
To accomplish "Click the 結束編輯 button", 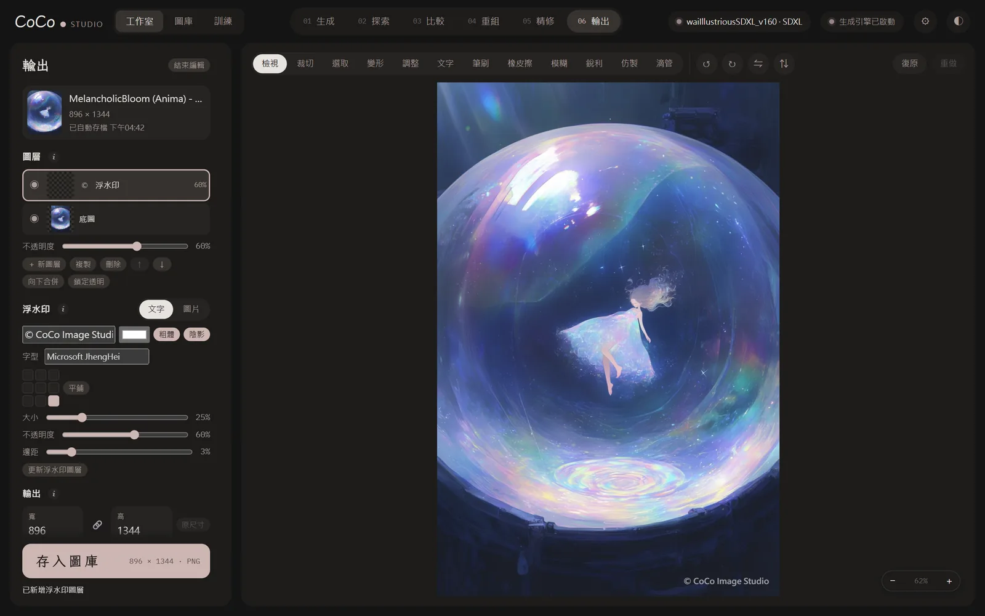I will tap(189, 65).
